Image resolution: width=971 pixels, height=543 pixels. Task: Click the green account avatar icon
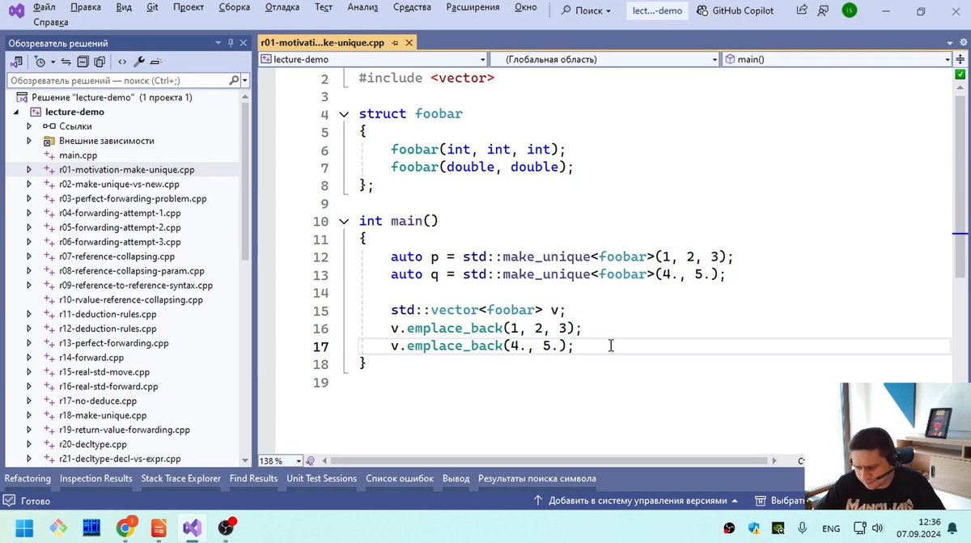849,11
